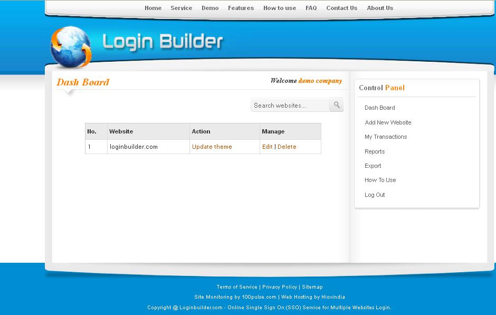This screenshot has height=315, width=496.
Task: Go to the Service page
Action: coord(182,8)
